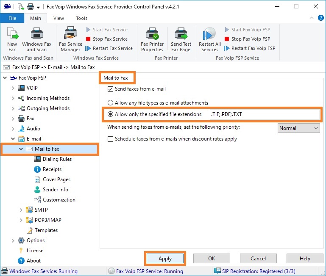Open Sender Info settings
Viewport: 326px width, 276px height.
[55, 190]
